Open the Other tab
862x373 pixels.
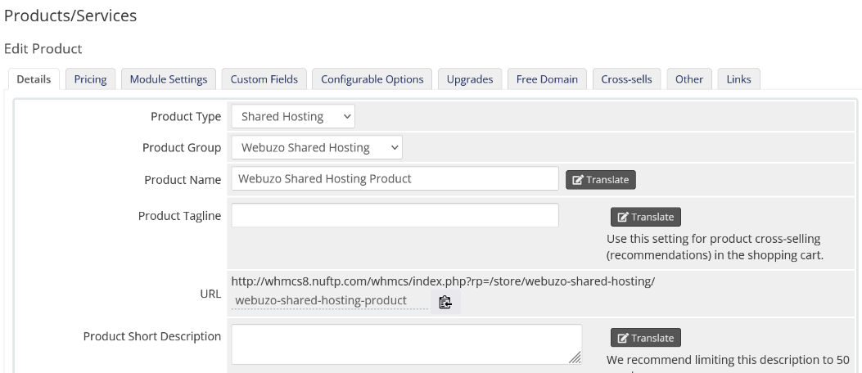pos(689,79)
